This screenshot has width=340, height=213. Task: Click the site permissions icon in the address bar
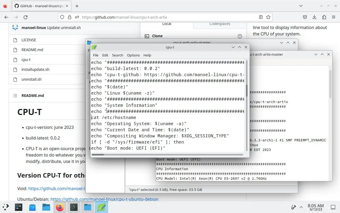tap(77, 17)
